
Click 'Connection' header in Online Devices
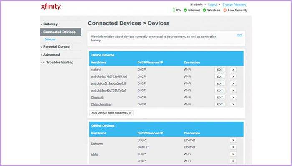click(192, 63)
